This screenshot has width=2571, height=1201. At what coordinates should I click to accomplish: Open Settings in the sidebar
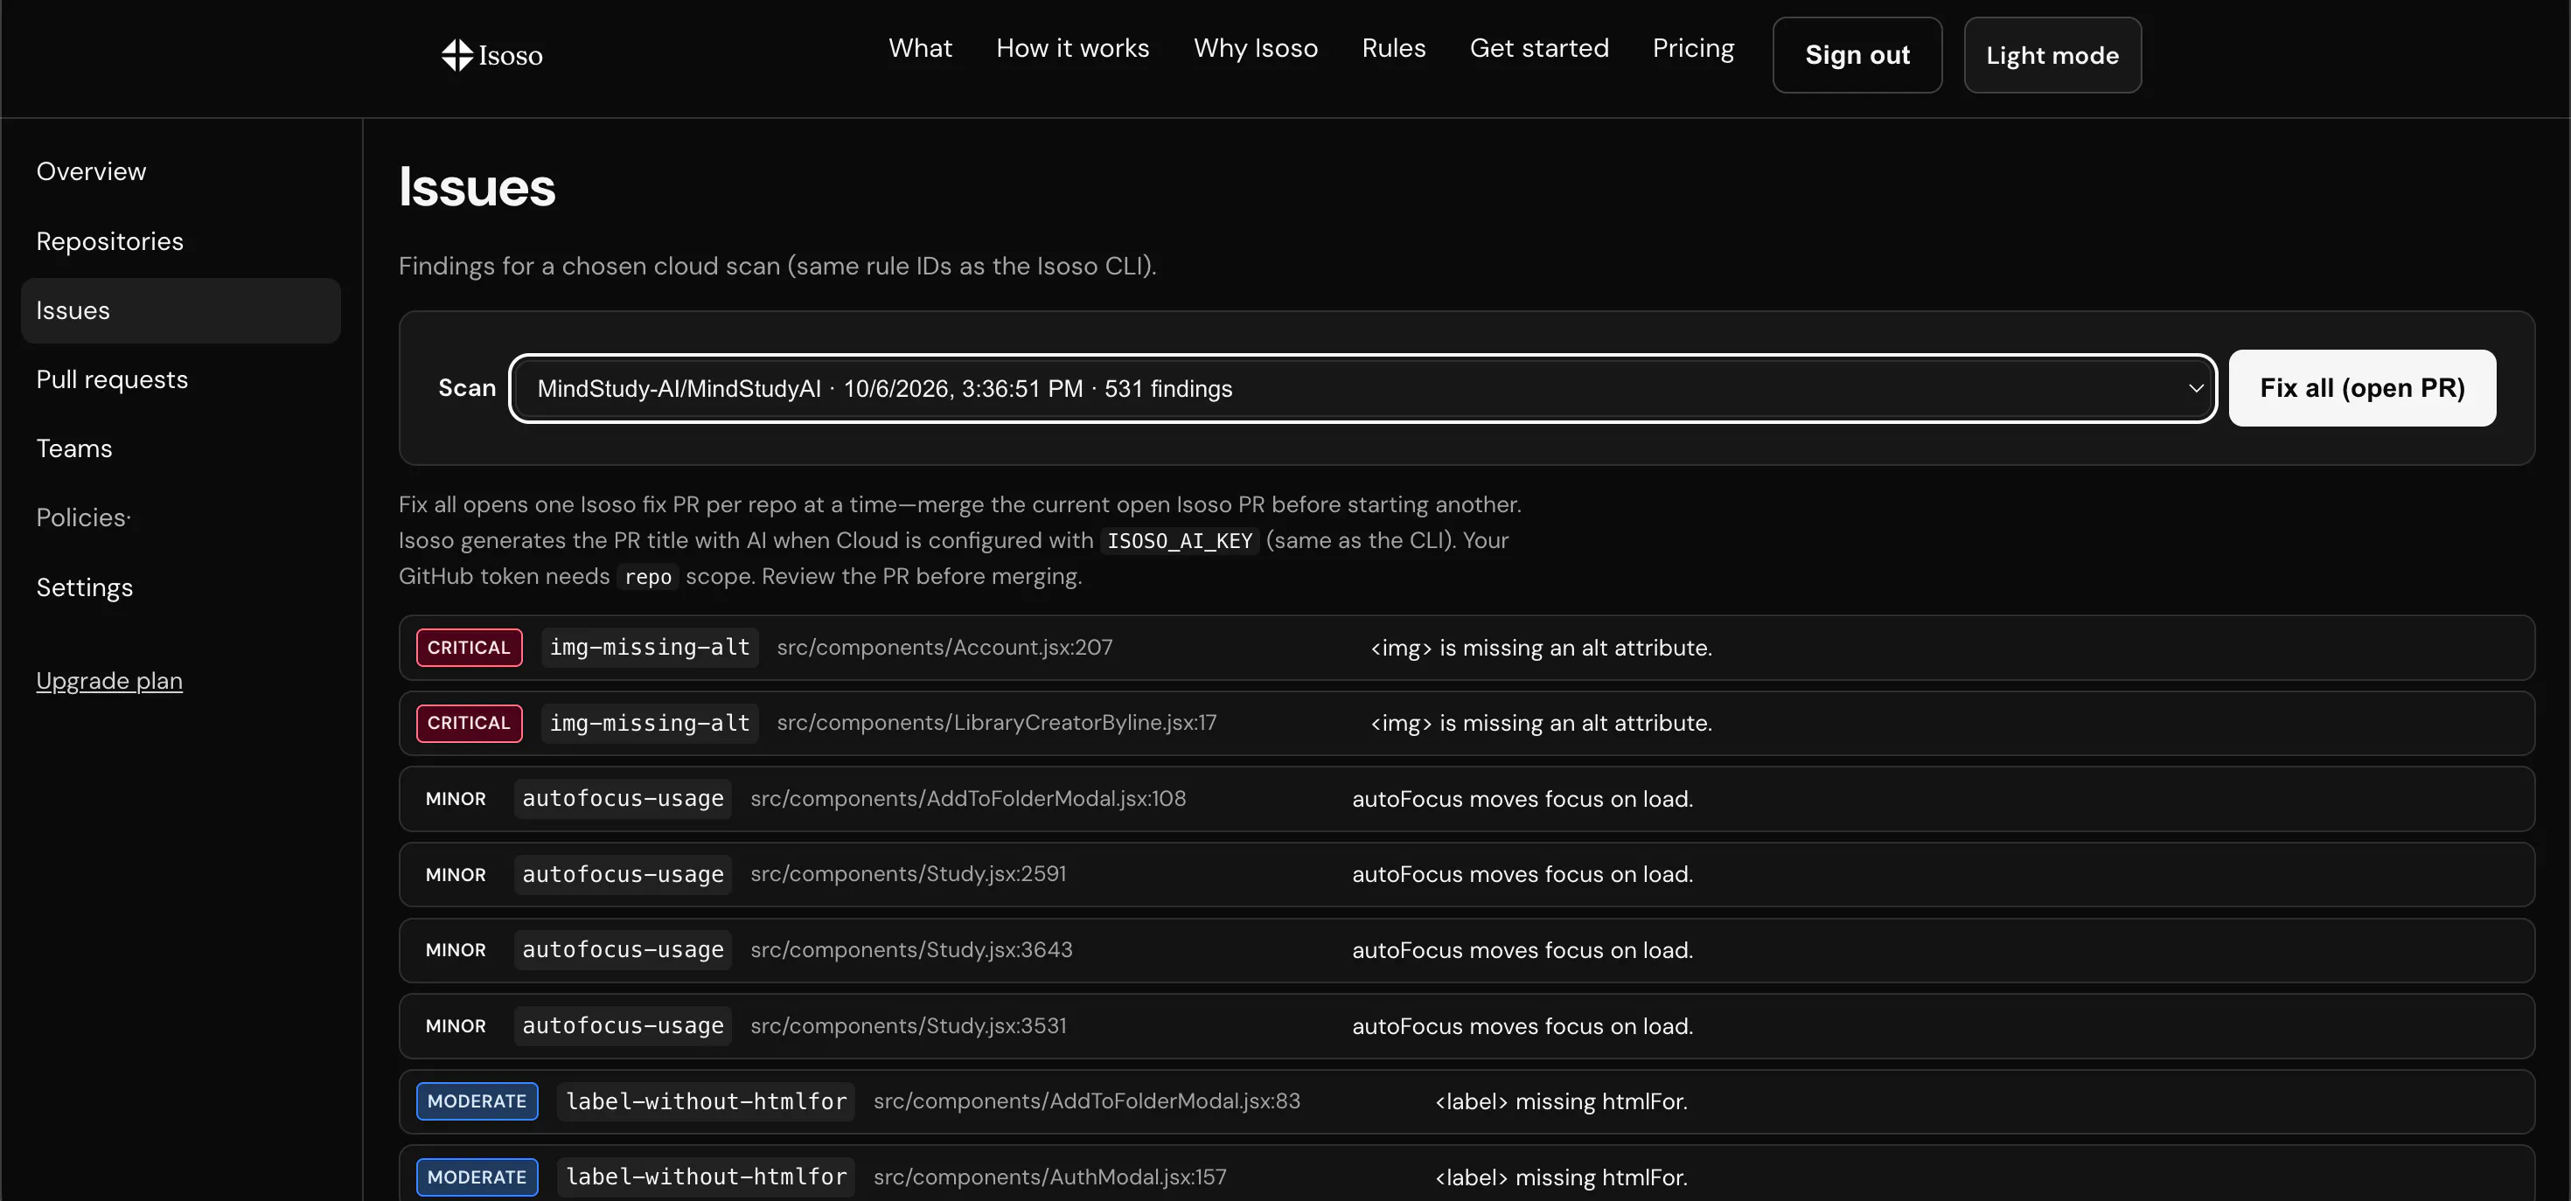[x=181, y=587]
